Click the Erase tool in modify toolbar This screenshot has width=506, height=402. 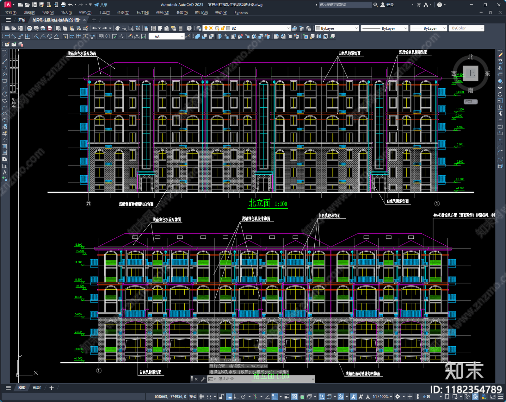(x=500, y=55)
